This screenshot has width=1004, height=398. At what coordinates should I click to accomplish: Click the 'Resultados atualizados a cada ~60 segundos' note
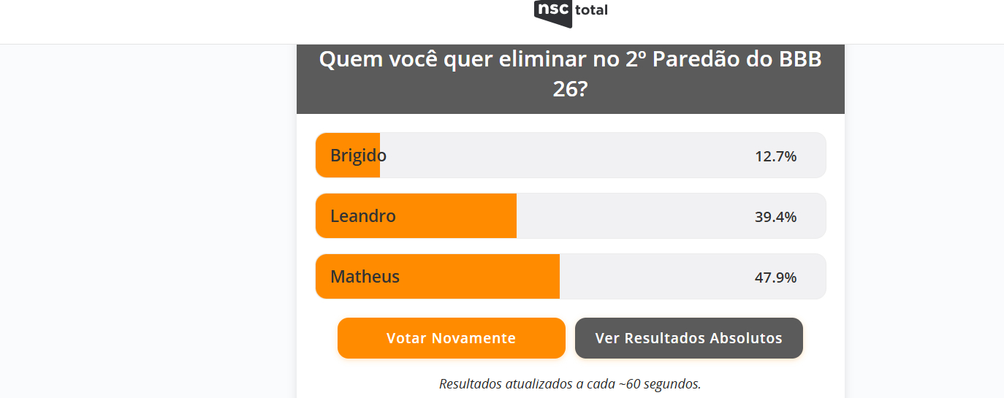tap(570, 384)
